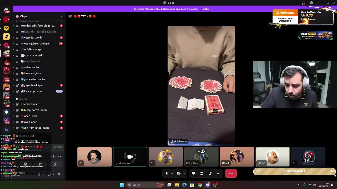Open Discord help question mark icon
Screen dimensions: 337x189
(x=311, y=3)
